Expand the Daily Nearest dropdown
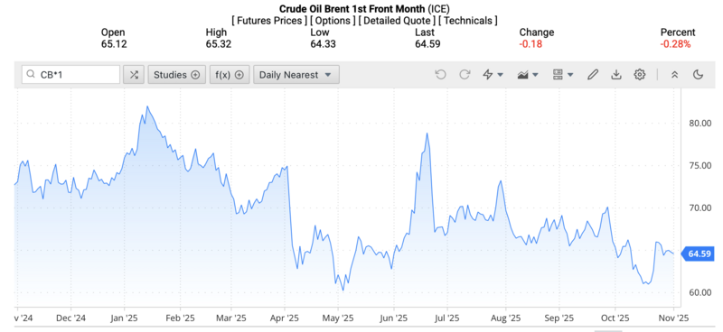 click(296, 75)
